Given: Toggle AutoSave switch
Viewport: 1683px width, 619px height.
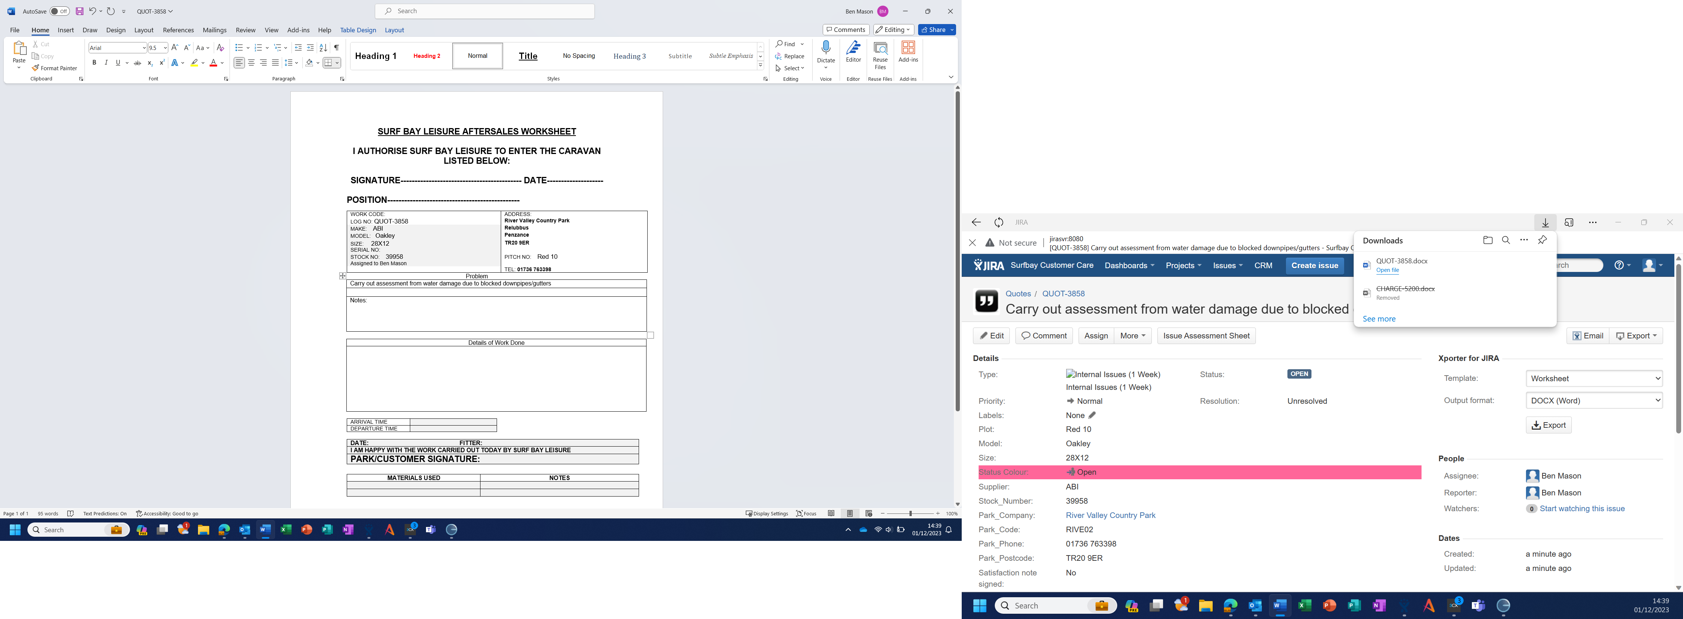Looking at the screenshot, I should (x=59, y=11).
